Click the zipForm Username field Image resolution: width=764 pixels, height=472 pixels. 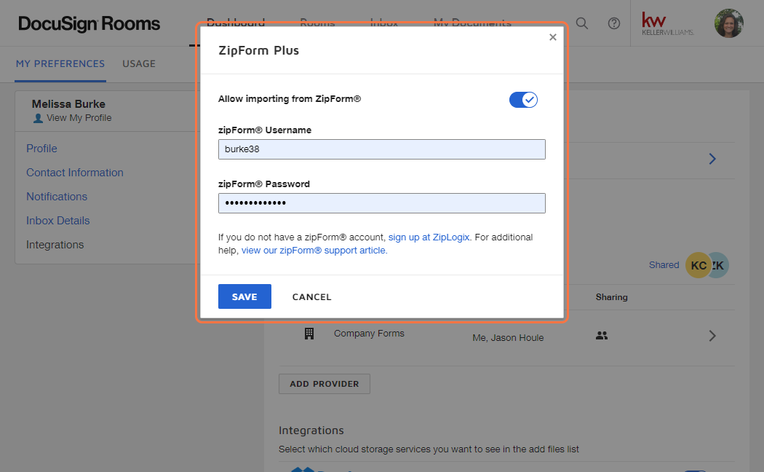point(381,149)
